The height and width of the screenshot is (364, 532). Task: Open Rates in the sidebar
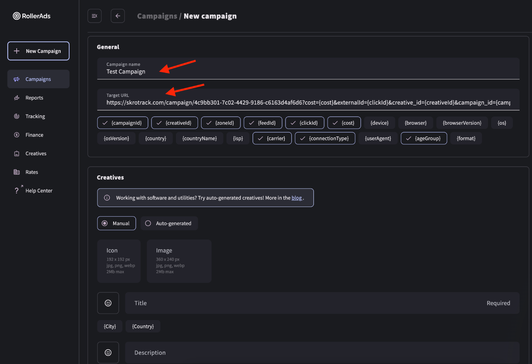[x=38, y=172]
